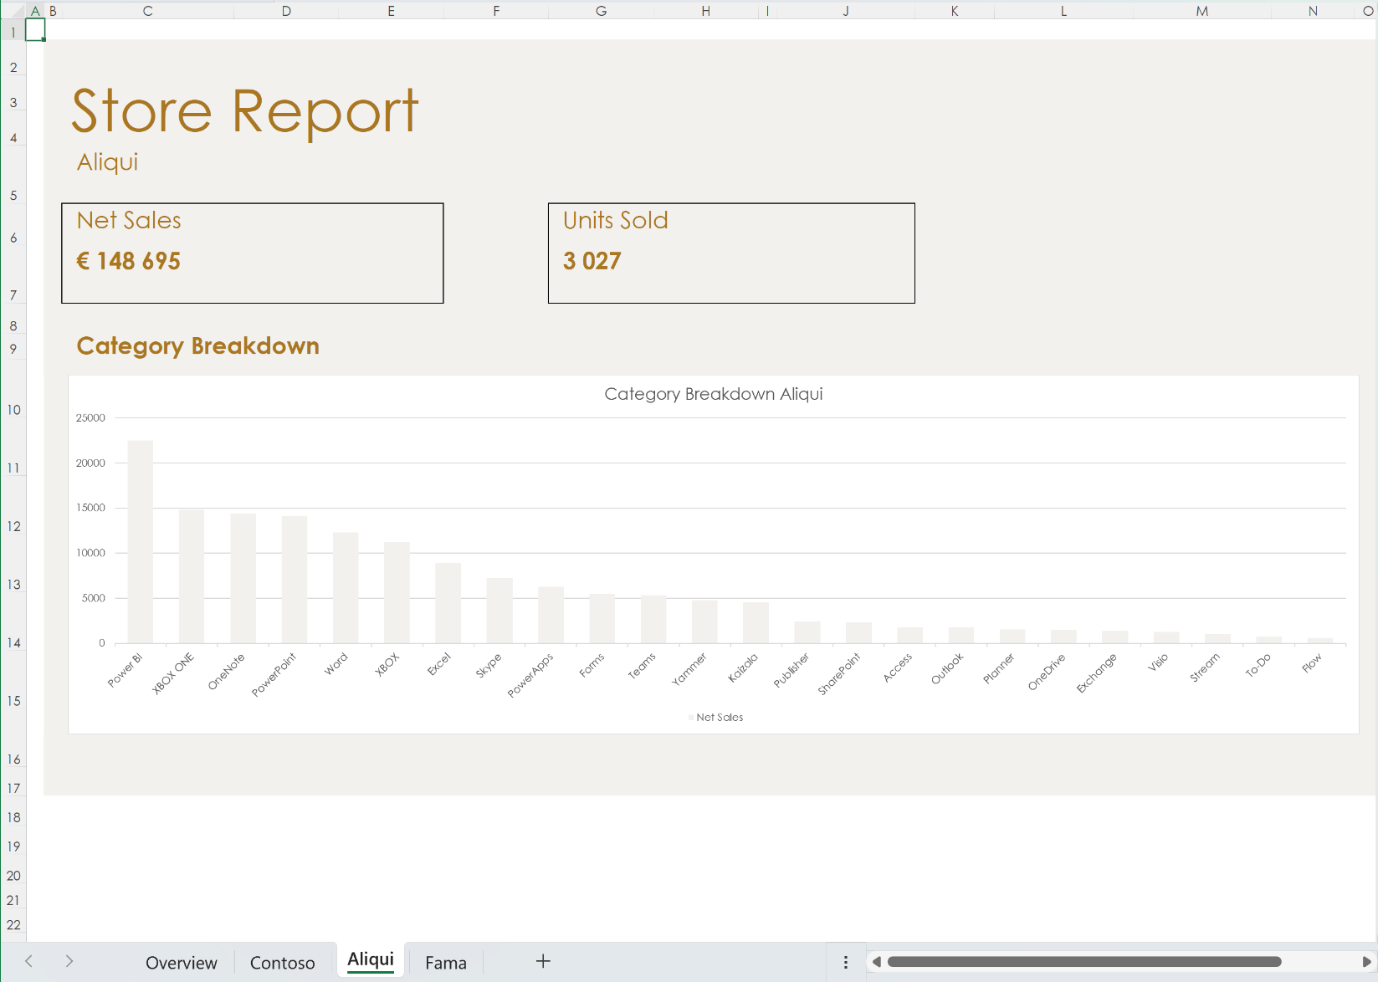Click the select-all corner of the grid
The width and height of the screenshot is (1378, 982).
(x=13, y=11)
